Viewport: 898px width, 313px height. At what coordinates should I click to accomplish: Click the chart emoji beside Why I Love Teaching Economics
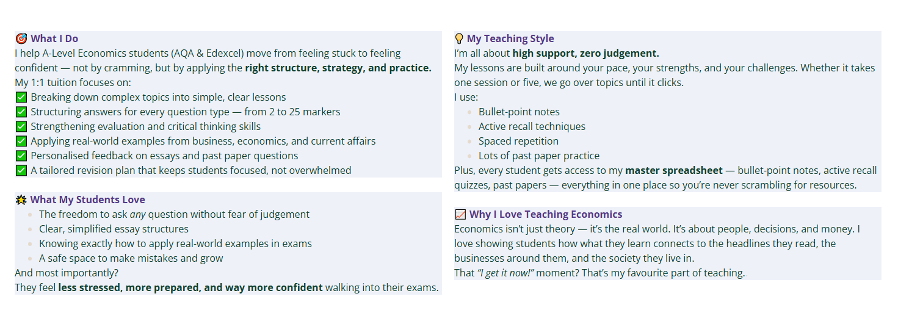[x=460, y=214]
